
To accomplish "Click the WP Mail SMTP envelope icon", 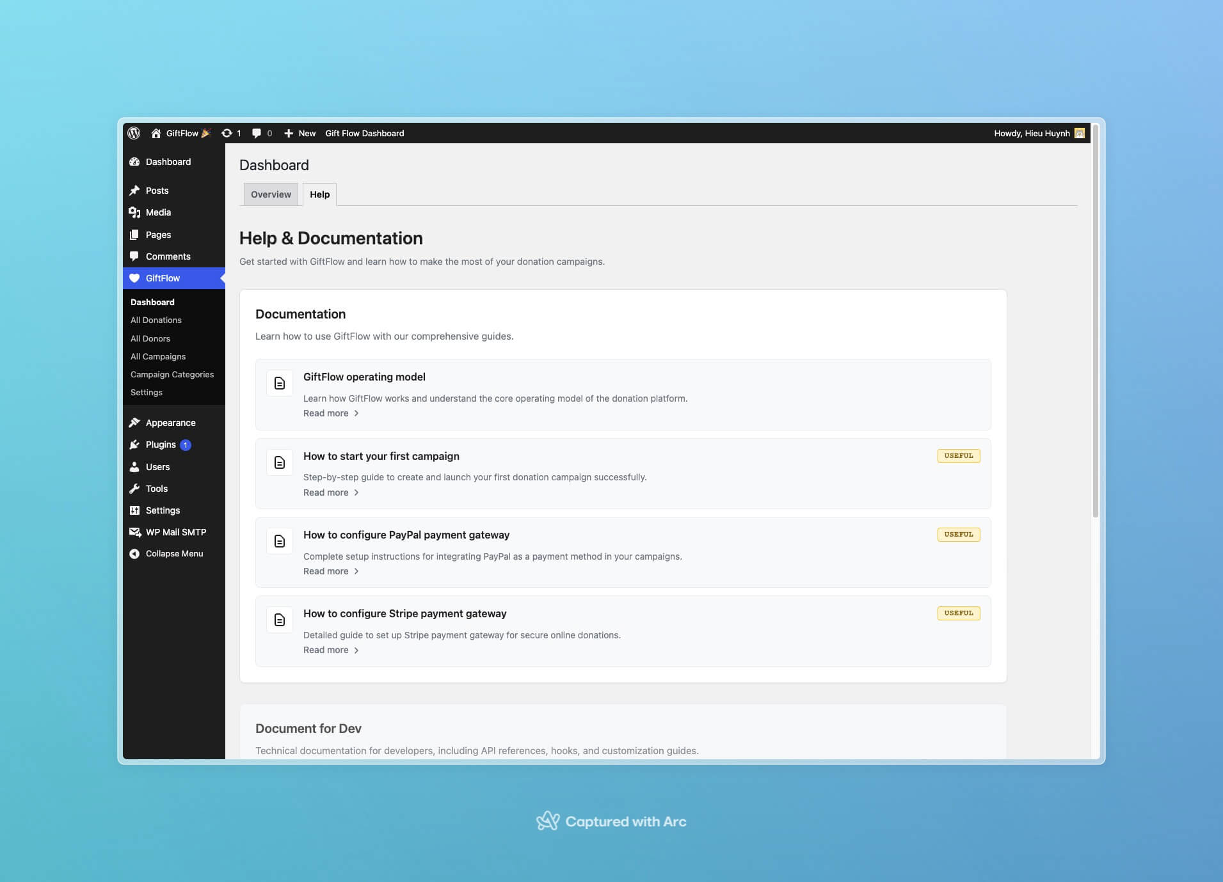I will 135,532.
